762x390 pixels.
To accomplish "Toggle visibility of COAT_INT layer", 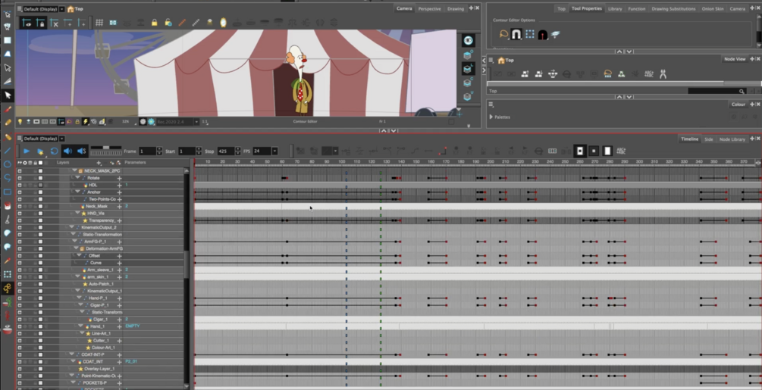I will pyautogui.click(x=20, y=362).
